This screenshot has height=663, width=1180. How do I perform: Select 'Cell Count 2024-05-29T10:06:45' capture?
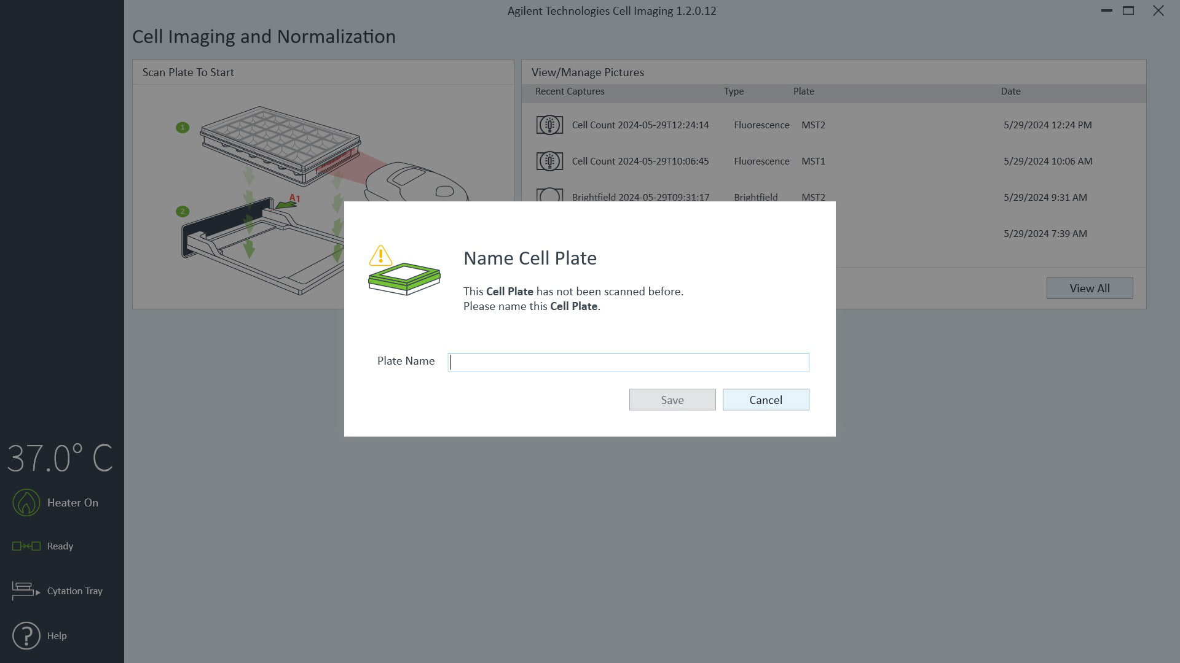pyautogui.click(x=640, y=161)
